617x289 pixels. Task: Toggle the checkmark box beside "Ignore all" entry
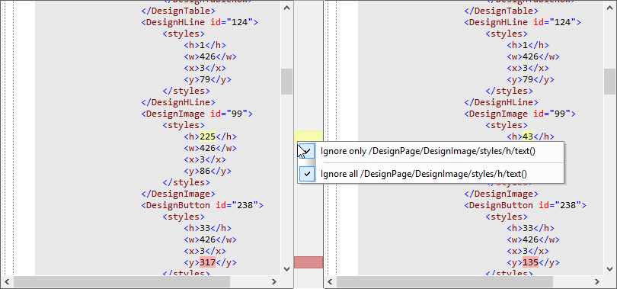(307, 174)
